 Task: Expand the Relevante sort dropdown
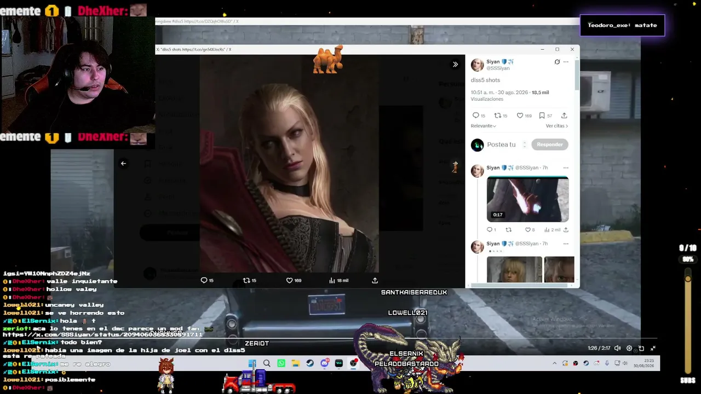tap(483, 126)
